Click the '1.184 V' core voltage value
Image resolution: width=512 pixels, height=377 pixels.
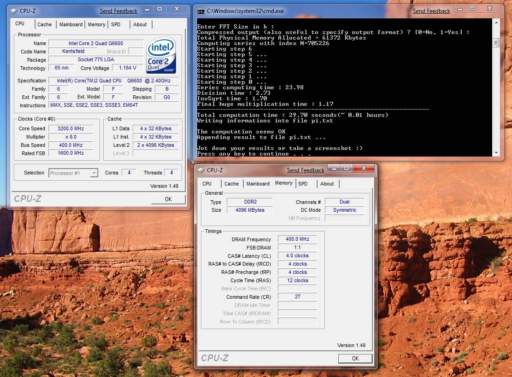(127, 68)
